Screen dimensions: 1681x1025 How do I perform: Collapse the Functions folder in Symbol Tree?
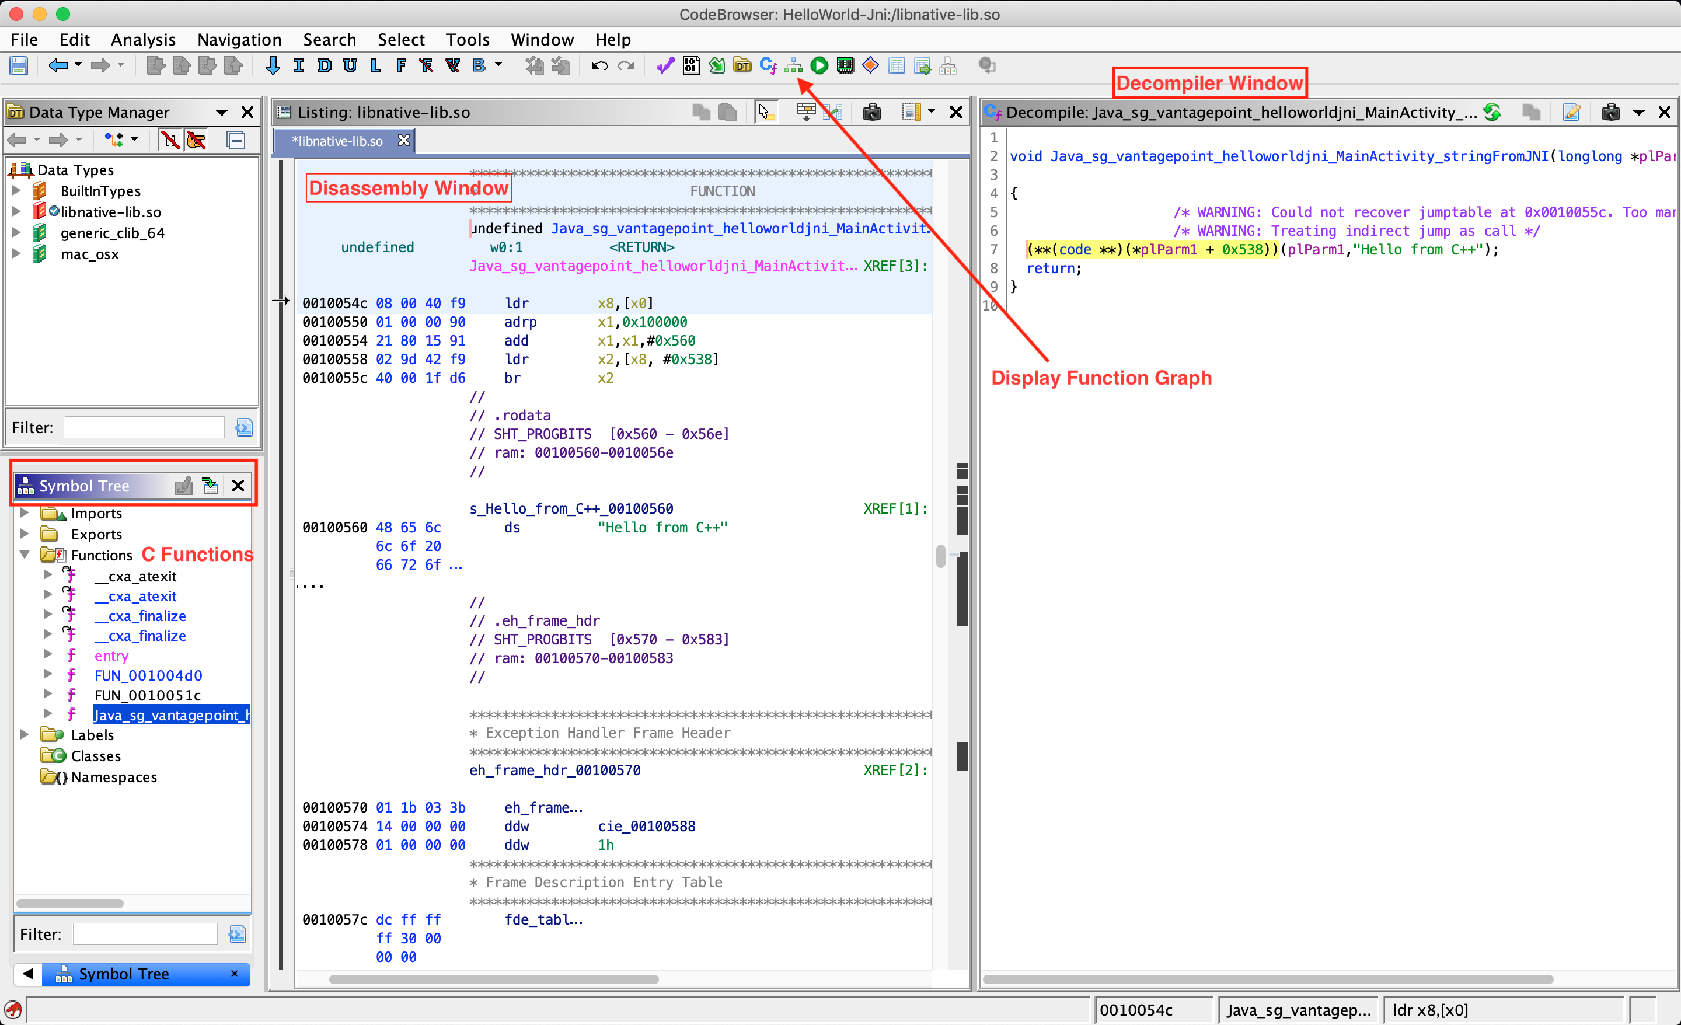point(25,554)
